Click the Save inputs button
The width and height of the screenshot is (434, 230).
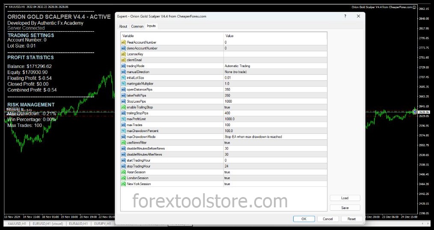[x=345, y=208]
